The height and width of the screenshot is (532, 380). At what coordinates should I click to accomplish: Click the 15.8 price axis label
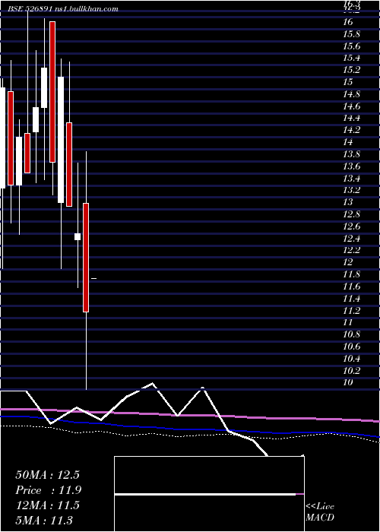click(x=351, y=34)
